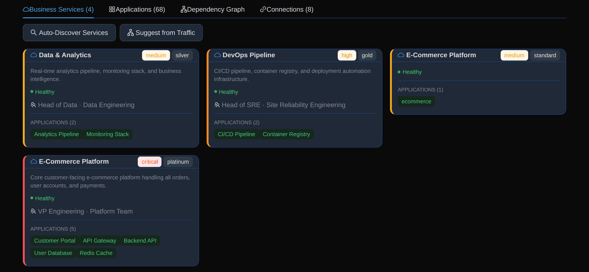Switch to the Dependency Graph tab

(x=212, y=10)
